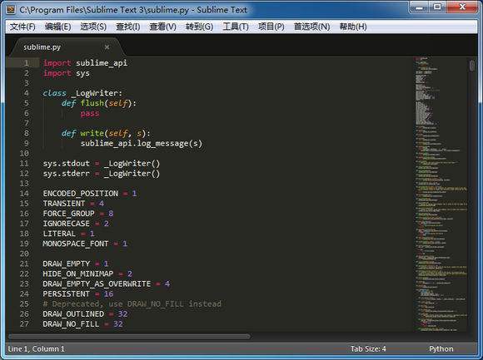Click on 'import sublime_api' line
The width and height of the screenshot is (483, 360).
[85, 63]
